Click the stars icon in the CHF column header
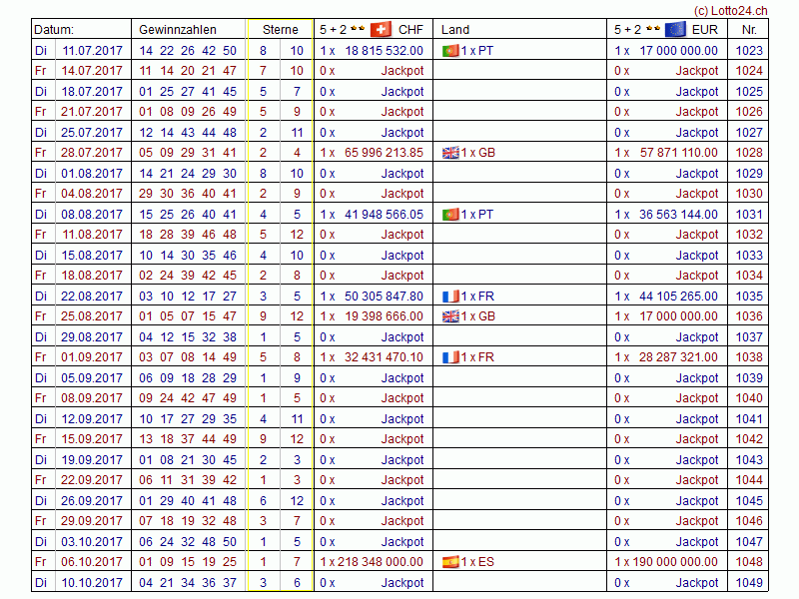This screenshot has width=799, height=599. 357,30
